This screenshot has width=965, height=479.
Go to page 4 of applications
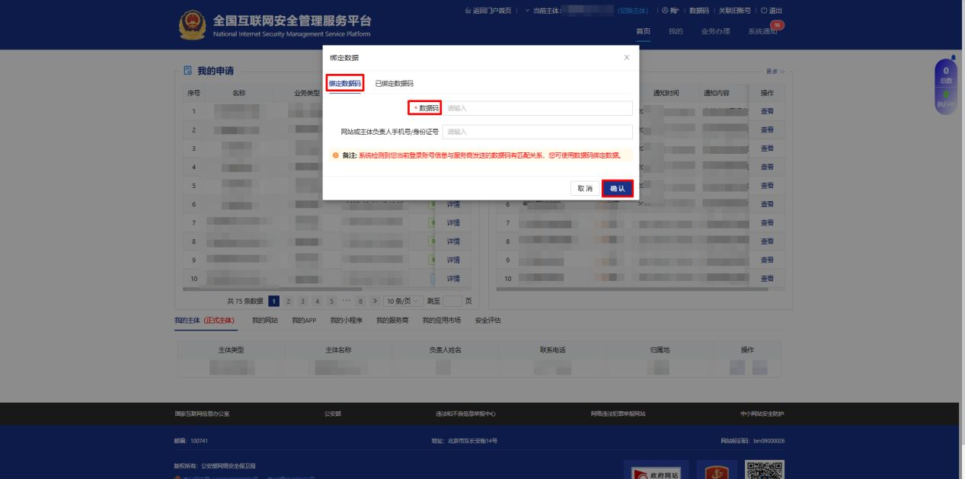[x=317, y=301]
